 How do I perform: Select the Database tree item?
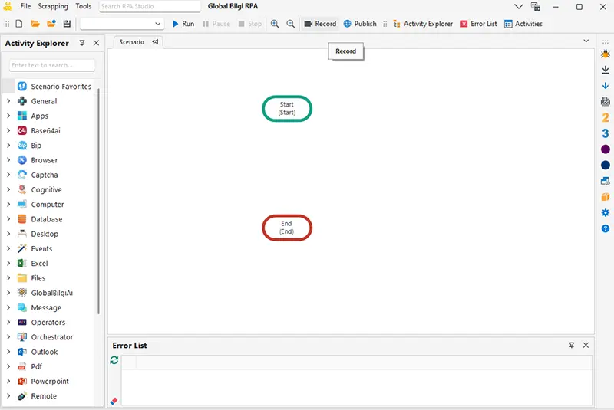tap(47, 219)
